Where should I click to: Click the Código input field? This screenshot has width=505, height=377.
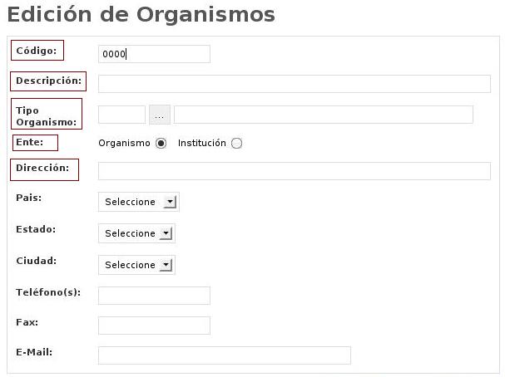154,54
